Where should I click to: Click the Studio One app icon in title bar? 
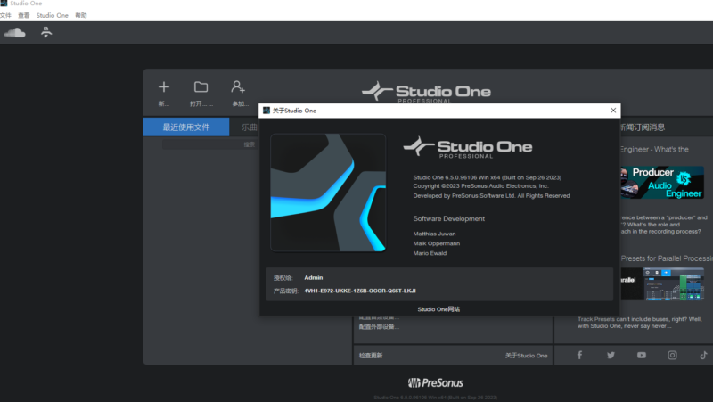pyautogui.click(x=4, y=4)
